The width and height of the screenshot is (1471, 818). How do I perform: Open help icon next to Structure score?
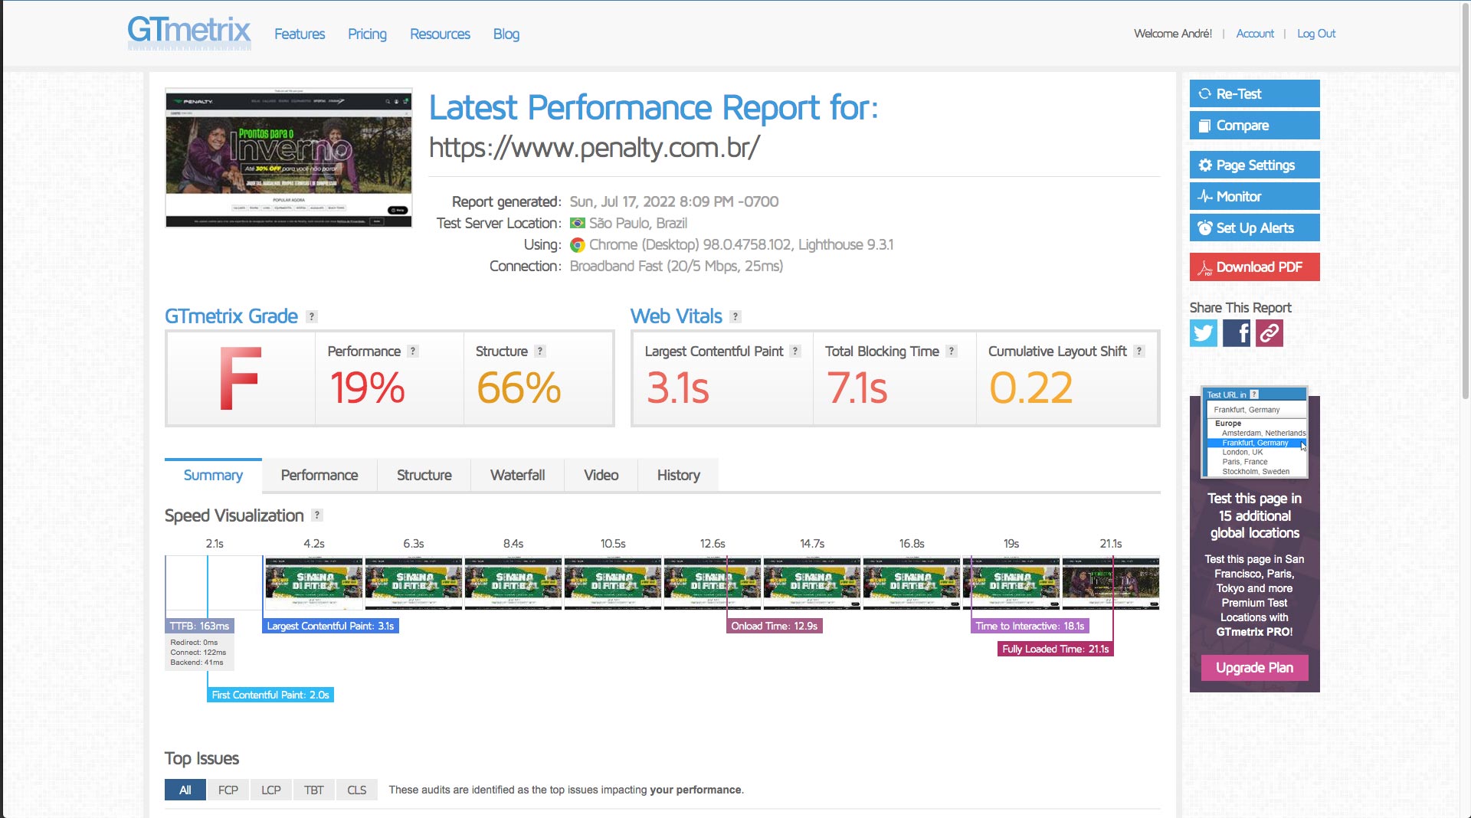point(540,351)
